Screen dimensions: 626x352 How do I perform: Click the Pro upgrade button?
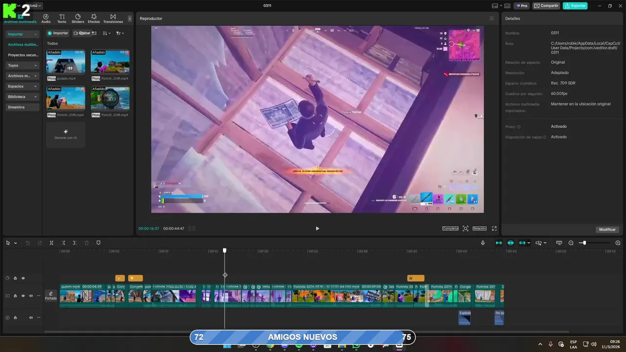521,6
